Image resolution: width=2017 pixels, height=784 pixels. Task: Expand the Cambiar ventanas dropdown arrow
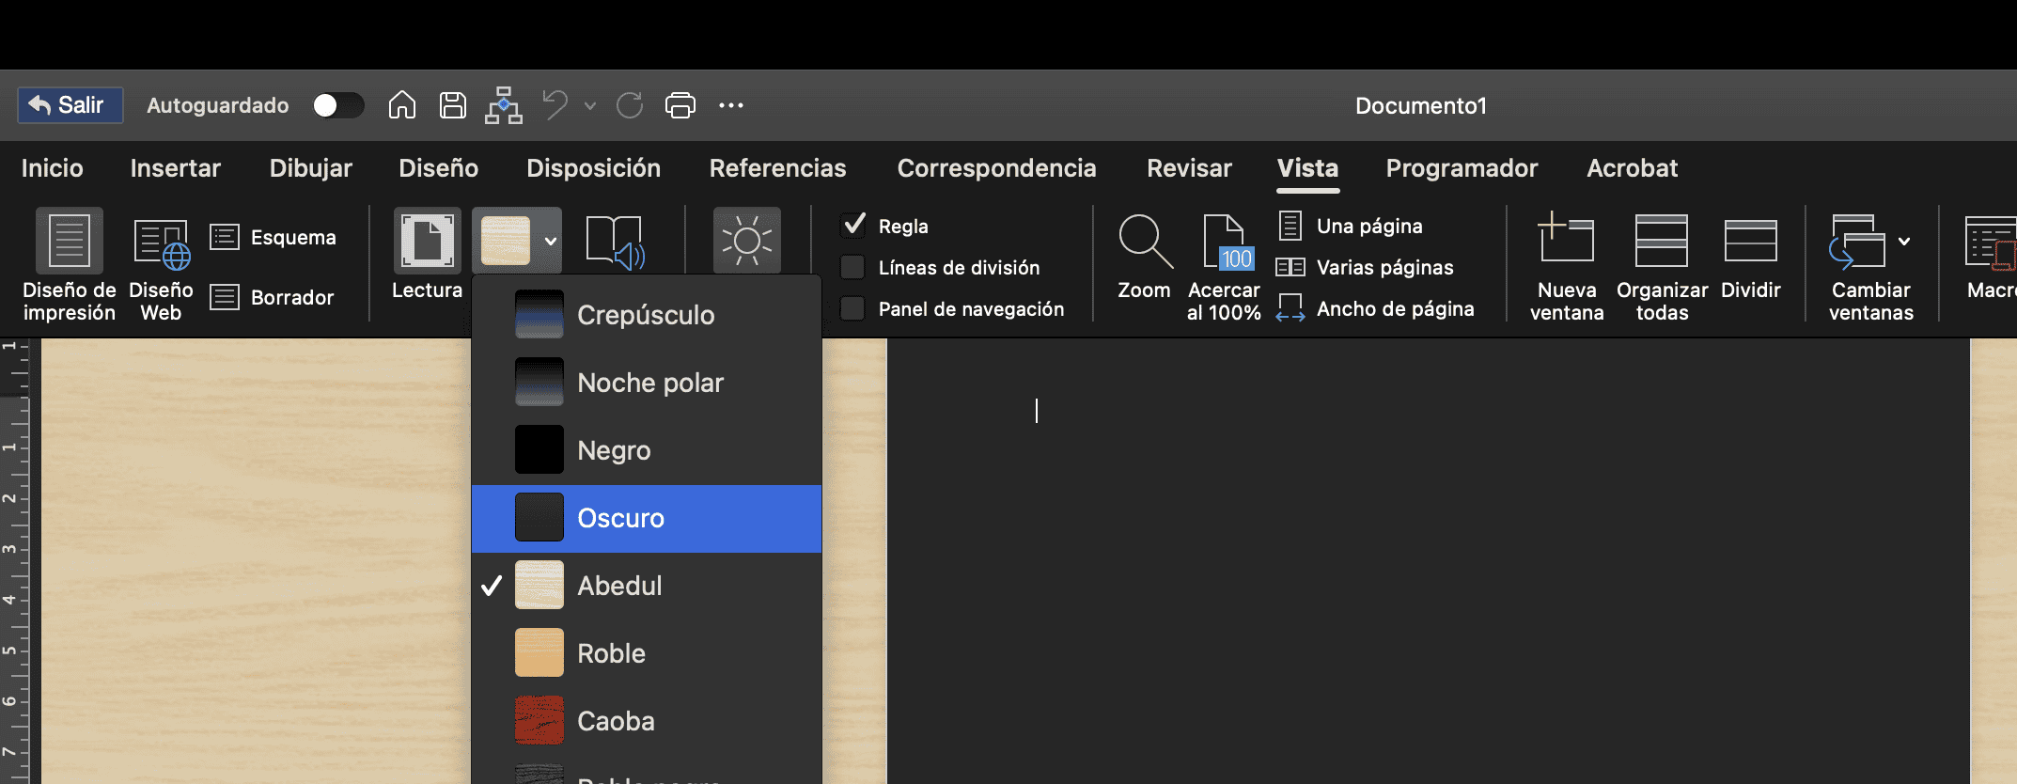(x=1904, y=242)
